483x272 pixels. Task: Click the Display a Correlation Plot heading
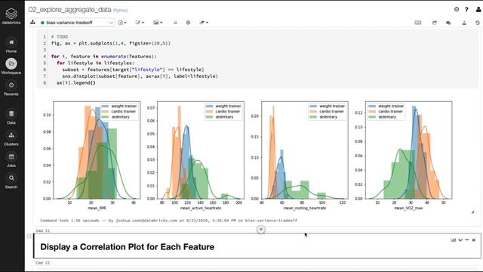pyautogui.click(x=128, y=247)
